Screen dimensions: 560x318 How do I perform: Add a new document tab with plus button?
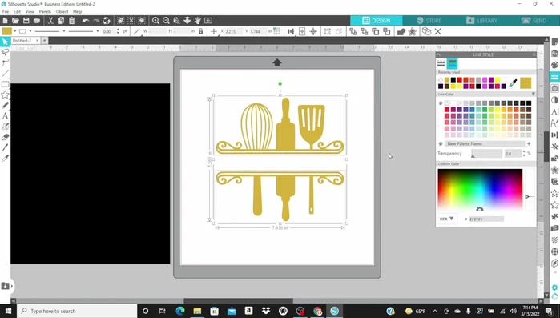click(x=45, y=41)
